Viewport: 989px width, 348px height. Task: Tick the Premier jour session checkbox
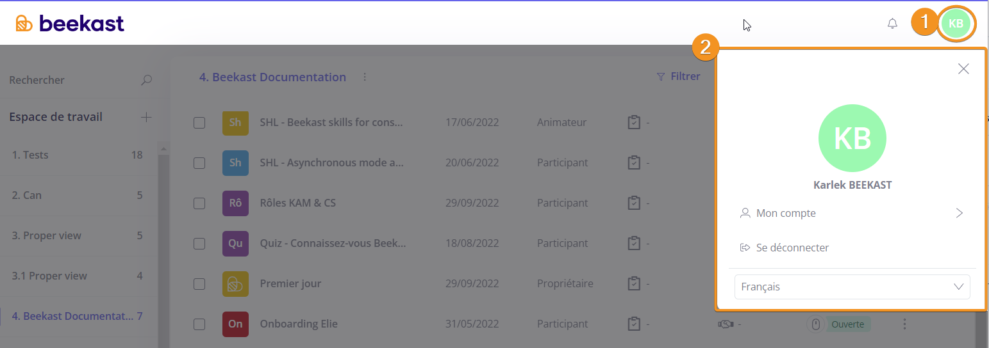coord(199,283)
